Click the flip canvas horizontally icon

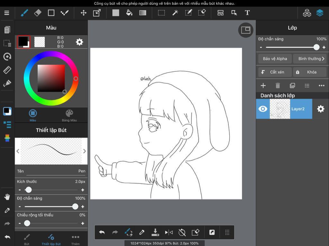pos(169,232)
